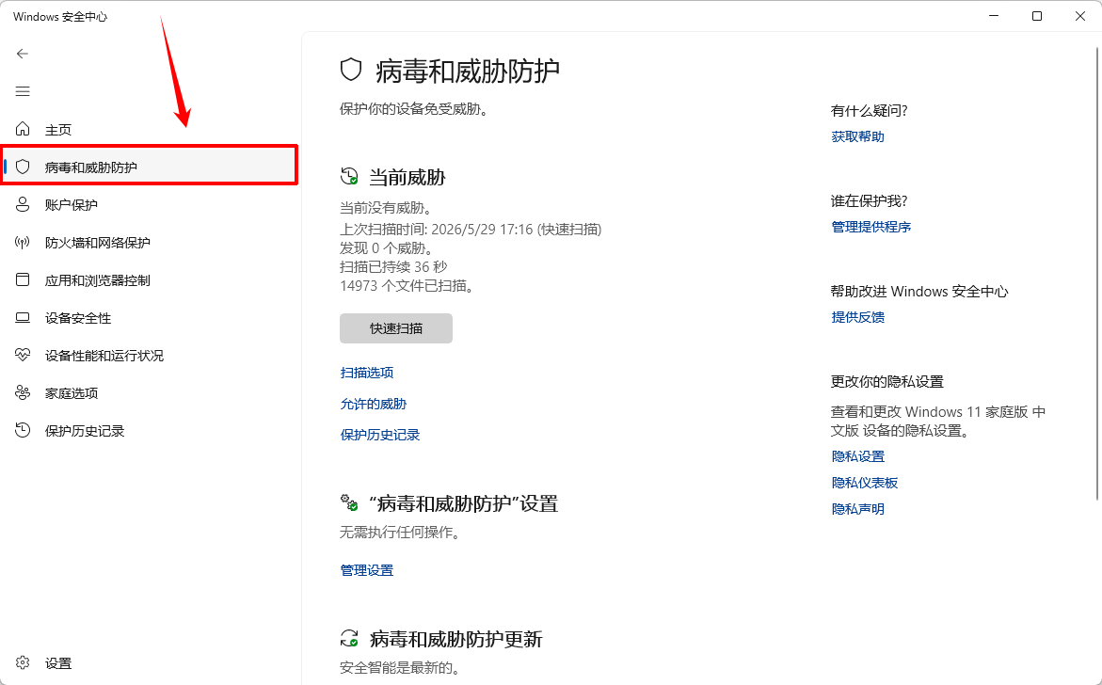This screenshot has width=1102, height=685.
Task: Open the 允许的威胁 link
Action: (374, 404)
